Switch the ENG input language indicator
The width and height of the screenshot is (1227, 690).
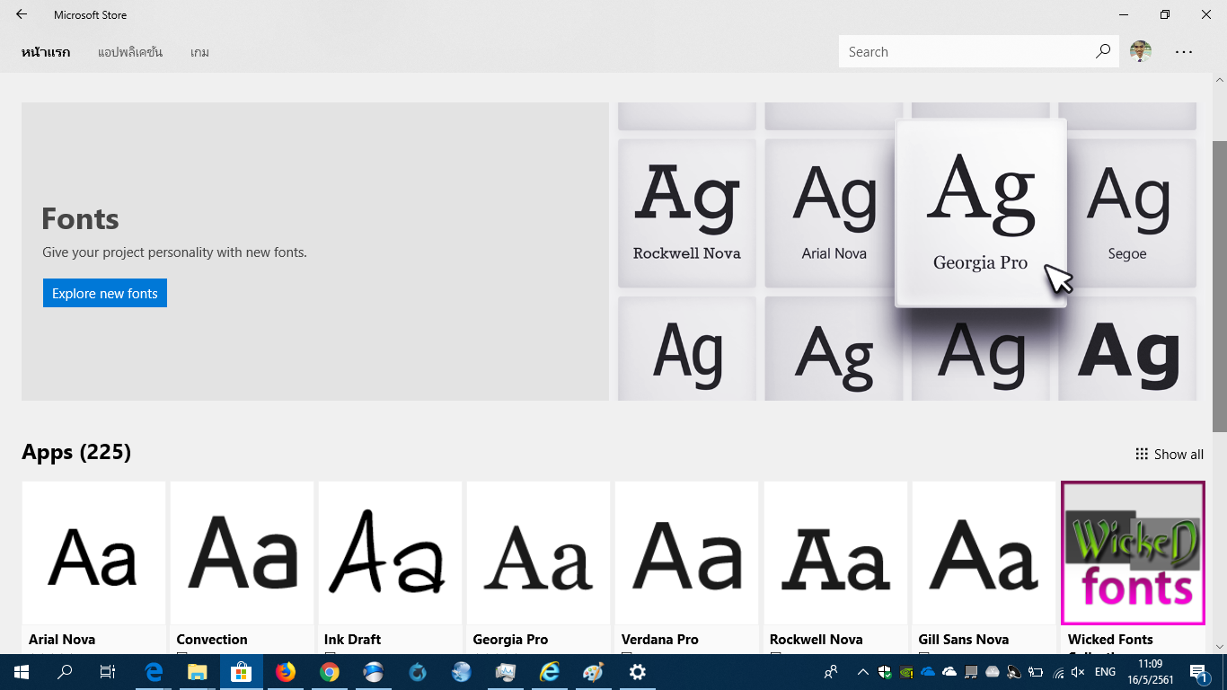(x=1105, y=671)
